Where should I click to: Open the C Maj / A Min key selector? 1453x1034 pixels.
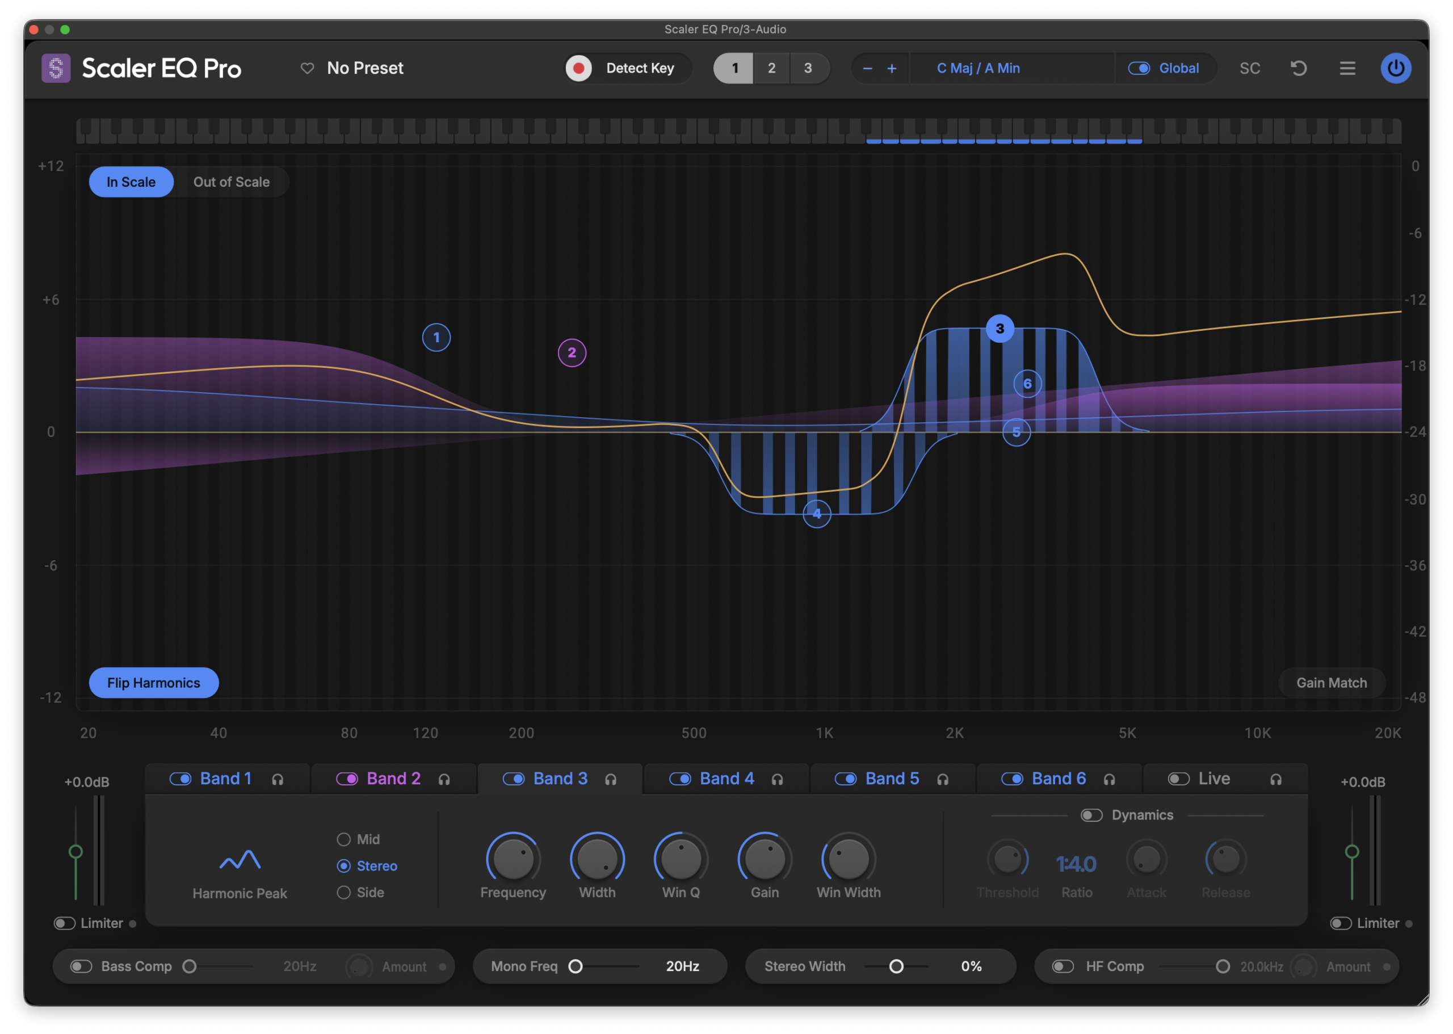(x=979, y=68)
